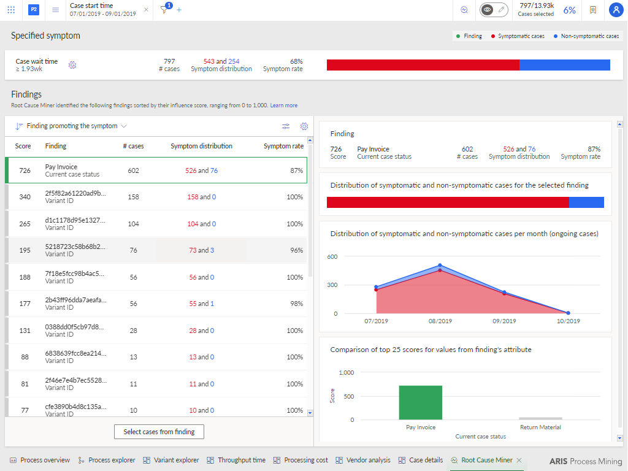
Task: Switch to edit mode pencil toggle
Action: (501, 10)
